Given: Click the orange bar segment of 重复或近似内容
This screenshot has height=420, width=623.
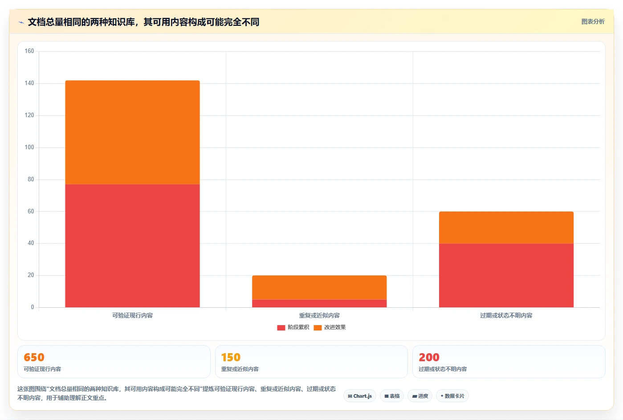Looking at the screenshot, I should click(319, 287).
